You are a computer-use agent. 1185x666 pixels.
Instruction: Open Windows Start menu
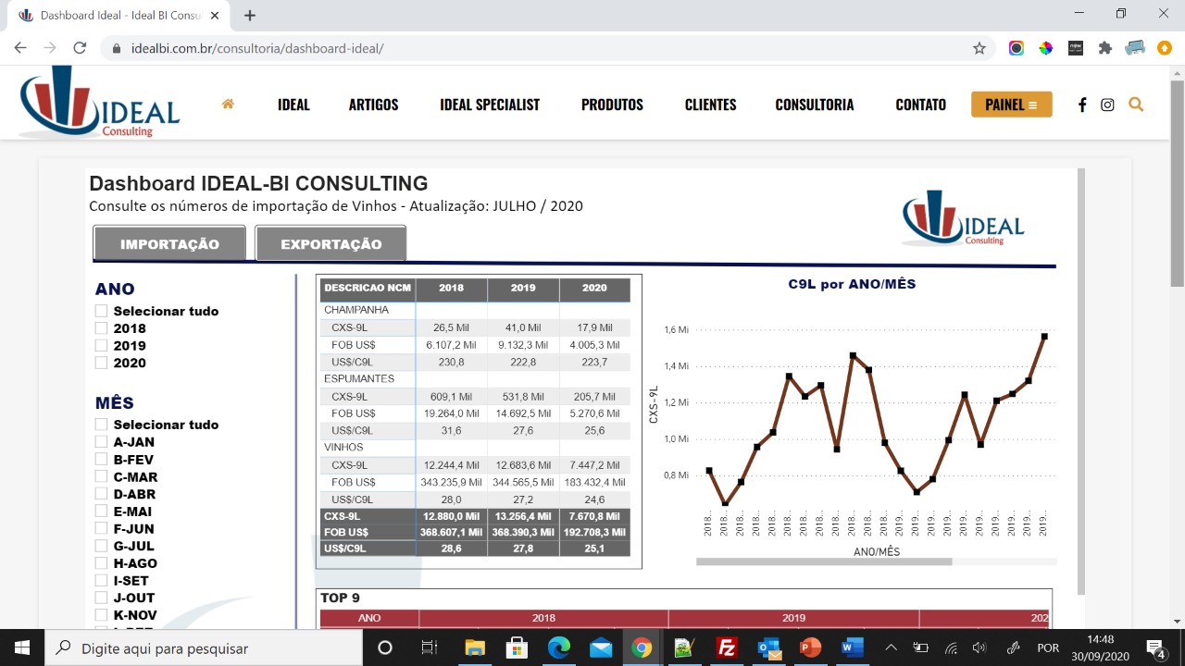click(21, 647)
